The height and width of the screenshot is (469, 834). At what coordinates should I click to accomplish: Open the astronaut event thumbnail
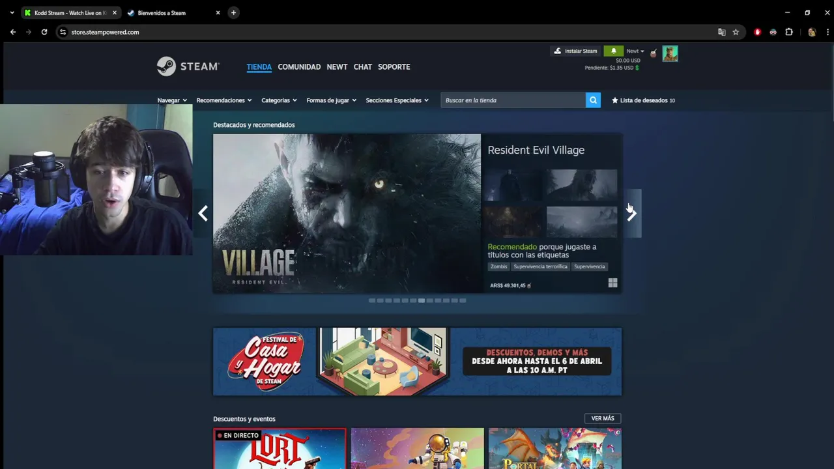pyautogui.click(x=417, y=448)
